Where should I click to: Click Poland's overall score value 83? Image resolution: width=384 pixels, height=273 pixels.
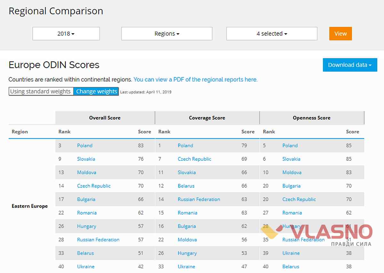coord(141,145)
